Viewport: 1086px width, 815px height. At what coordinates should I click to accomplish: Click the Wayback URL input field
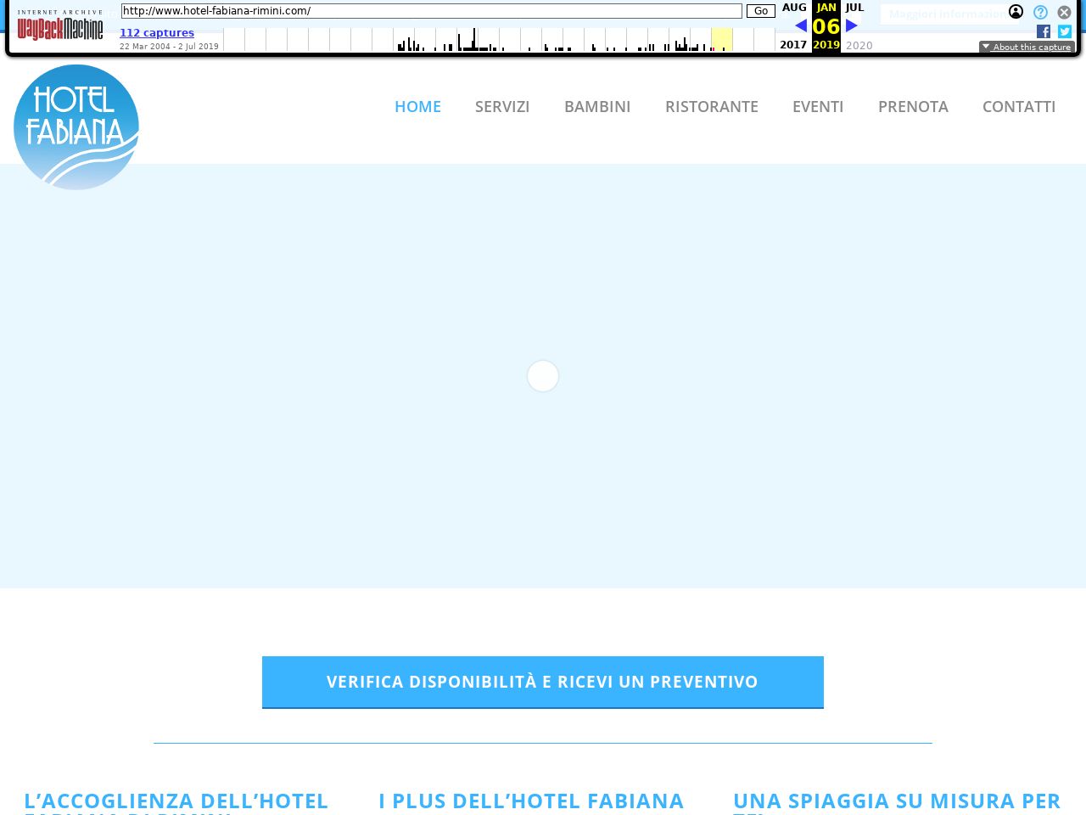point(431,11)
